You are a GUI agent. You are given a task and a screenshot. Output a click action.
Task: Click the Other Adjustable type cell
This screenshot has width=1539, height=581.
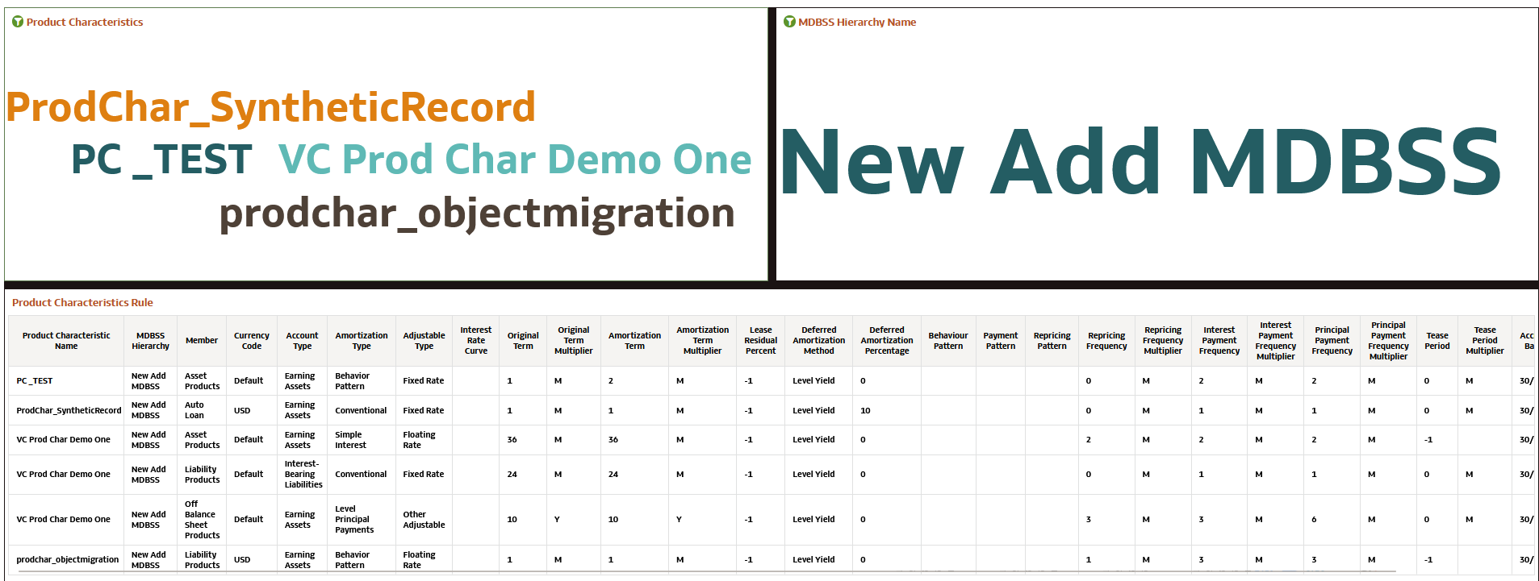[424, 520]
